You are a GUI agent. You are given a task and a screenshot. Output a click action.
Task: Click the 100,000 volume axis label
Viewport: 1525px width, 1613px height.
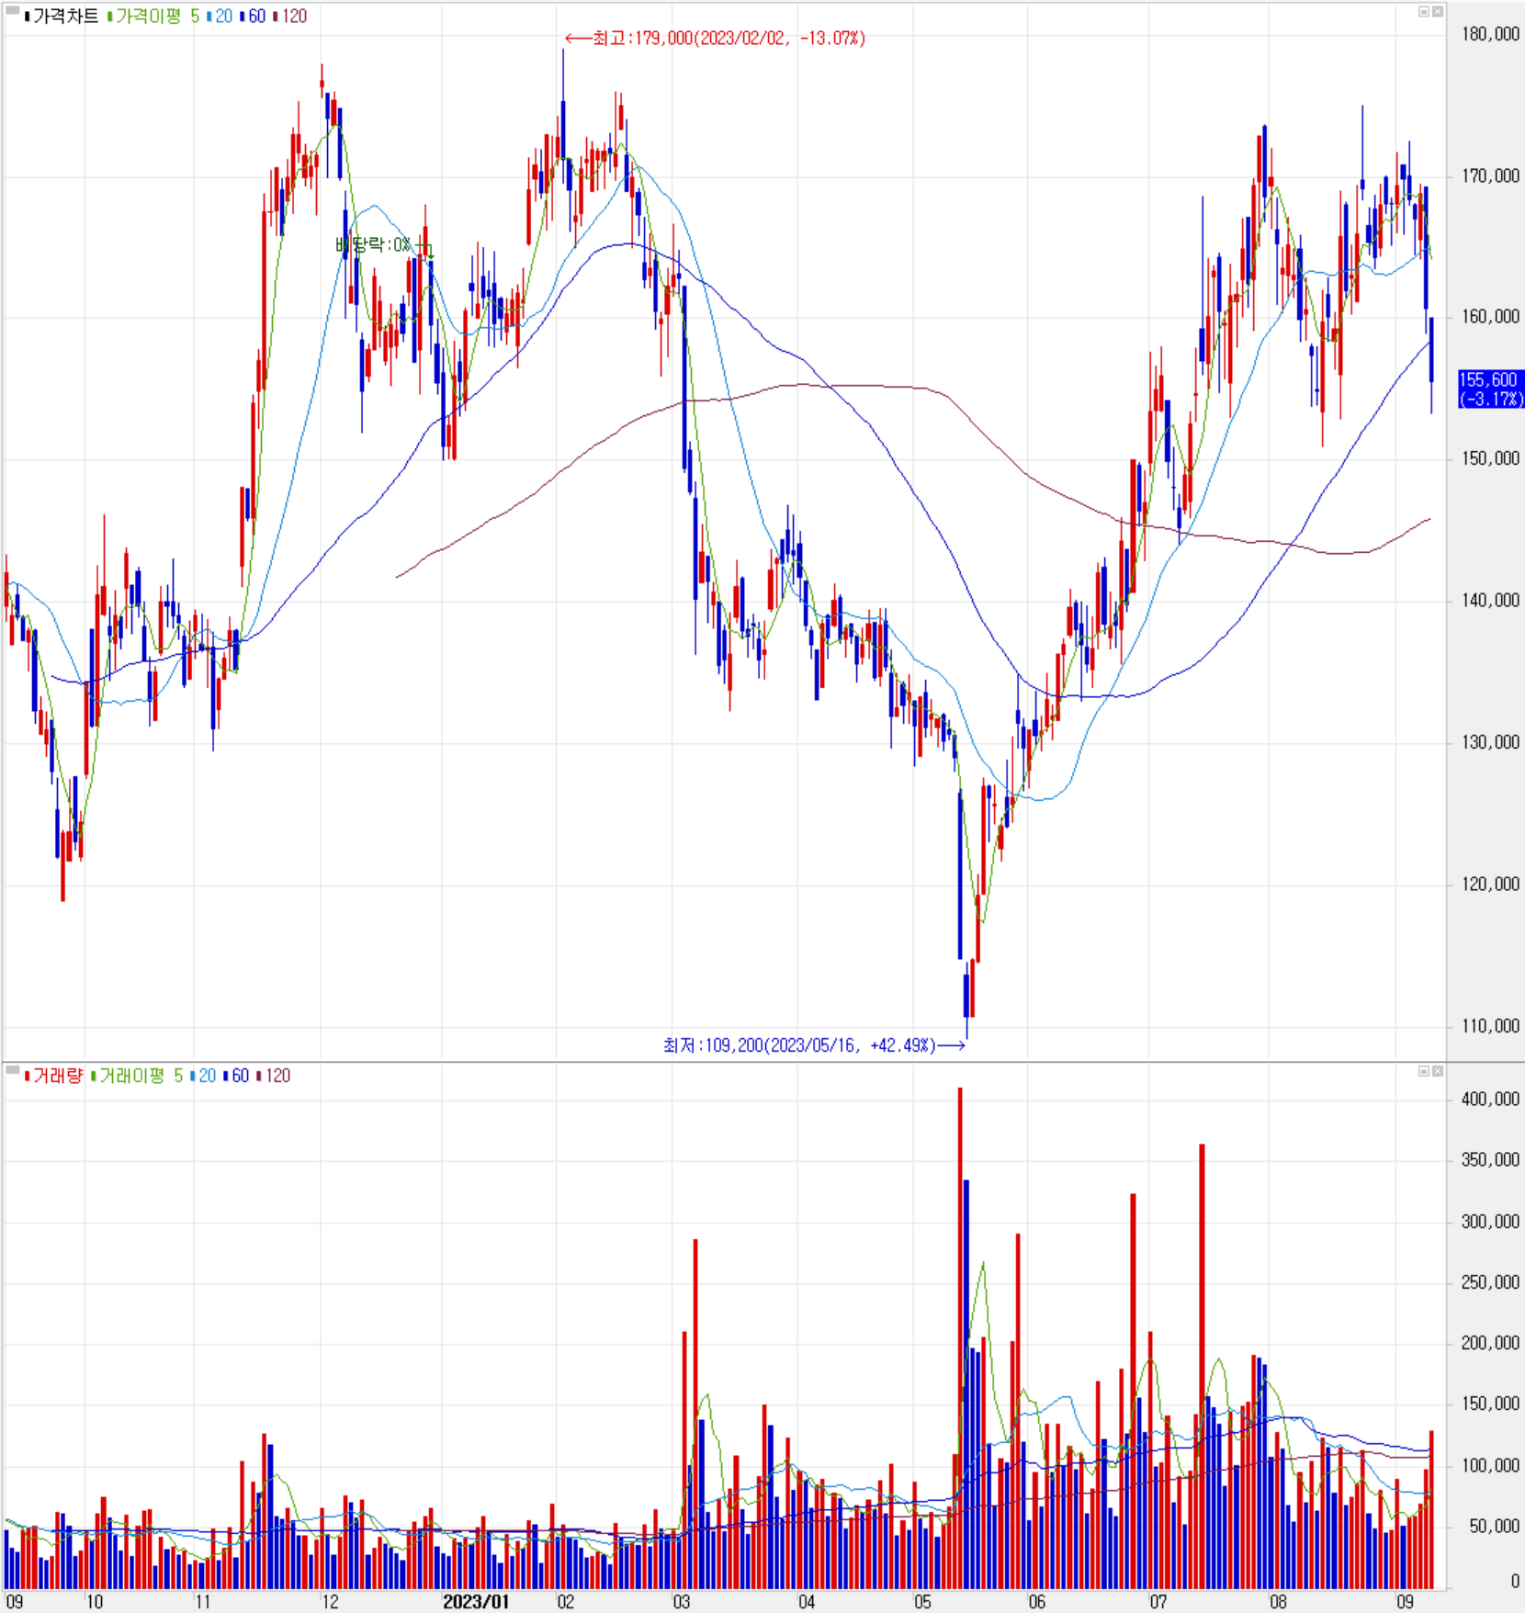click(1490, 1466)
